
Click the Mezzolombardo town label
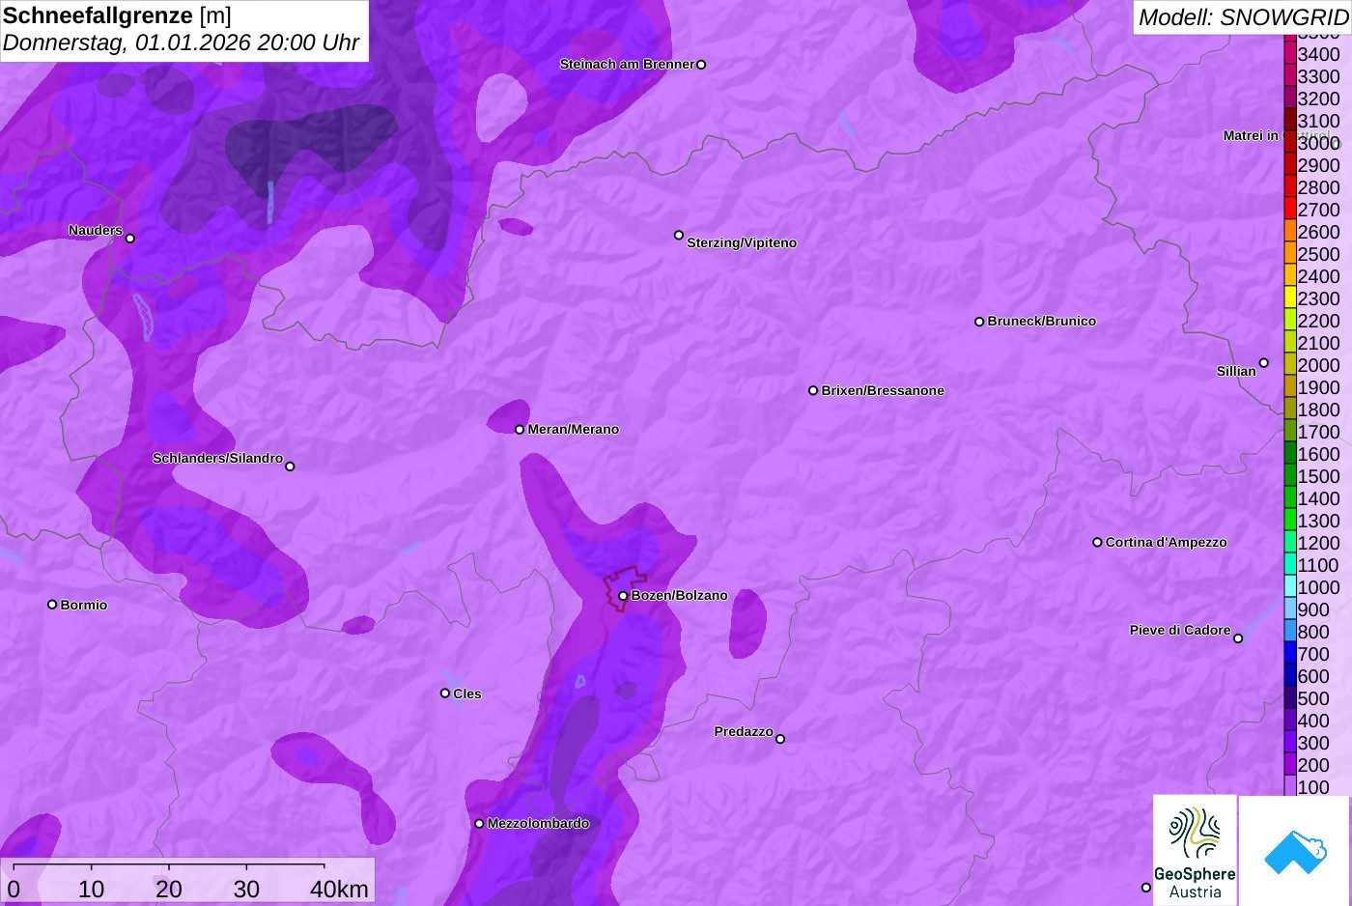(538, 824)
